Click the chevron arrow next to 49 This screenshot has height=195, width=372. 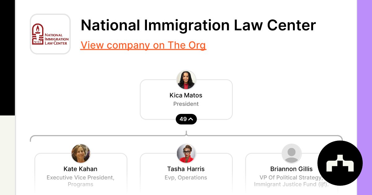pyautogui.click(x=191, y=119)
